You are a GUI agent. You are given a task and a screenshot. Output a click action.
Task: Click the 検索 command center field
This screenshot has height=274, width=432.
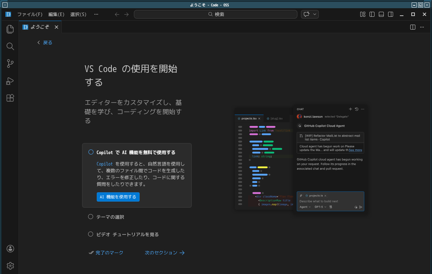(216, 14)
